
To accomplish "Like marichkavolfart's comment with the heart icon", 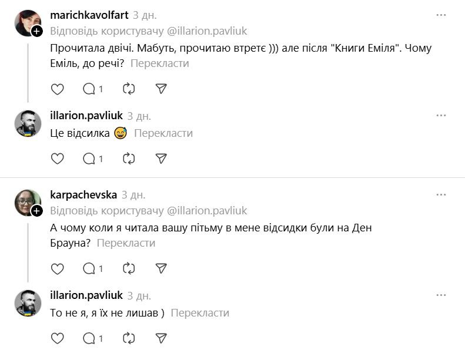I will tap(57, 89).
